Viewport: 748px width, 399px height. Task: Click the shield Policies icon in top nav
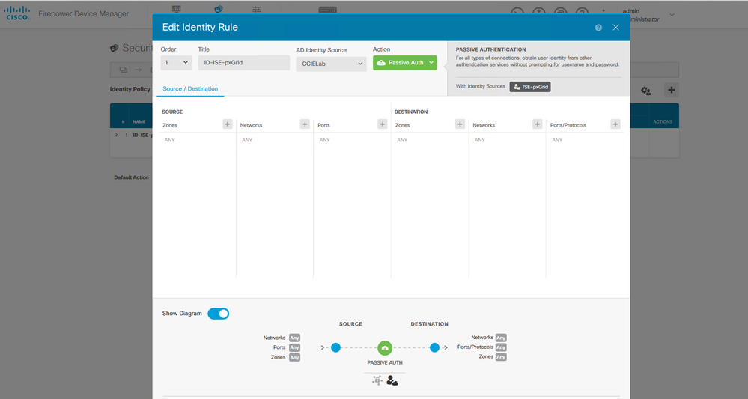tap(219, 9)
